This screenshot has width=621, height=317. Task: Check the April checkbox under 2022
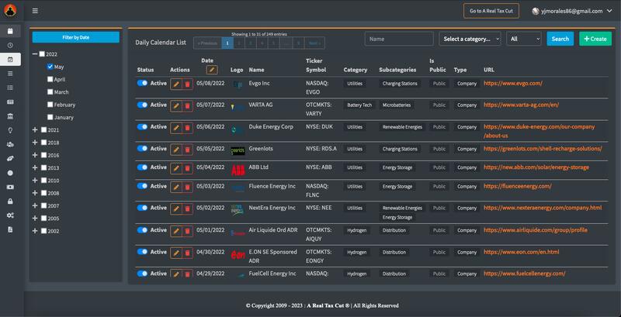click(x=50, y=79)
